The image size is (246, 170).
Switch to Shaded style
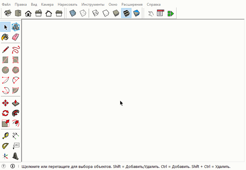click(116, 13)
